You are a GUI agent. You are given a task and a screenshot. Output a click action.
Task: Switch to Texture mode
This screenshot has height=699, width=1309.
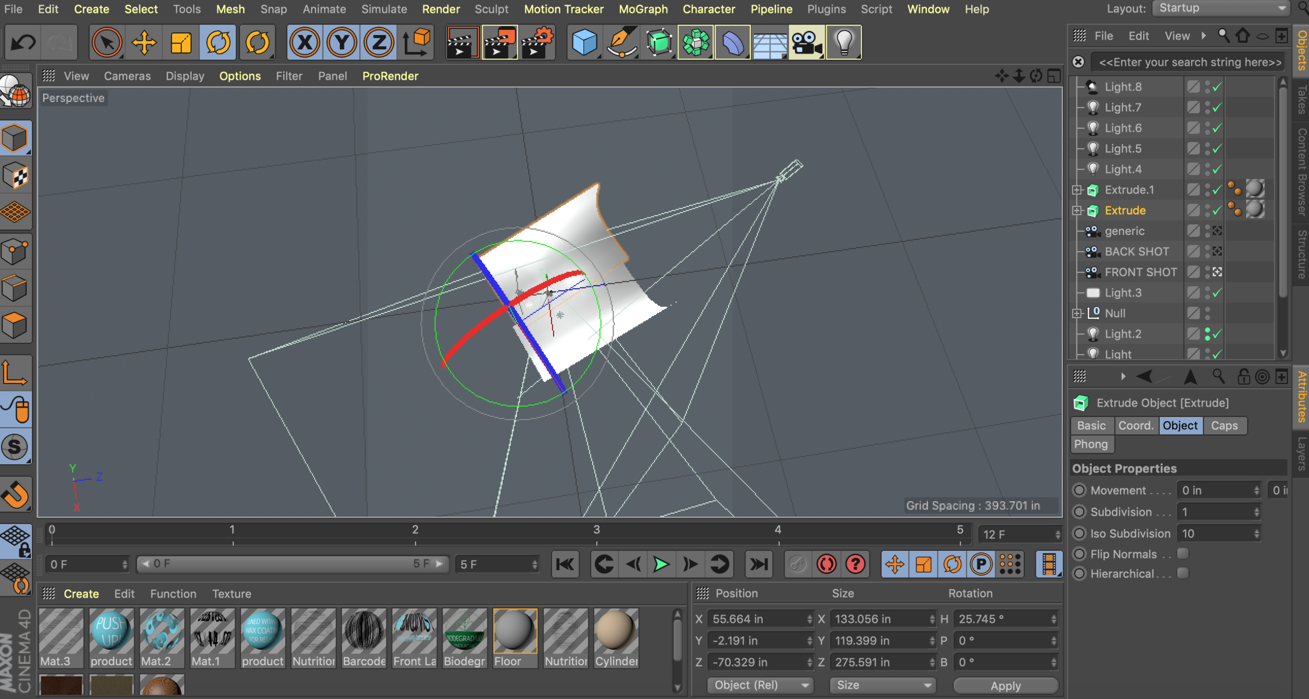15,176
